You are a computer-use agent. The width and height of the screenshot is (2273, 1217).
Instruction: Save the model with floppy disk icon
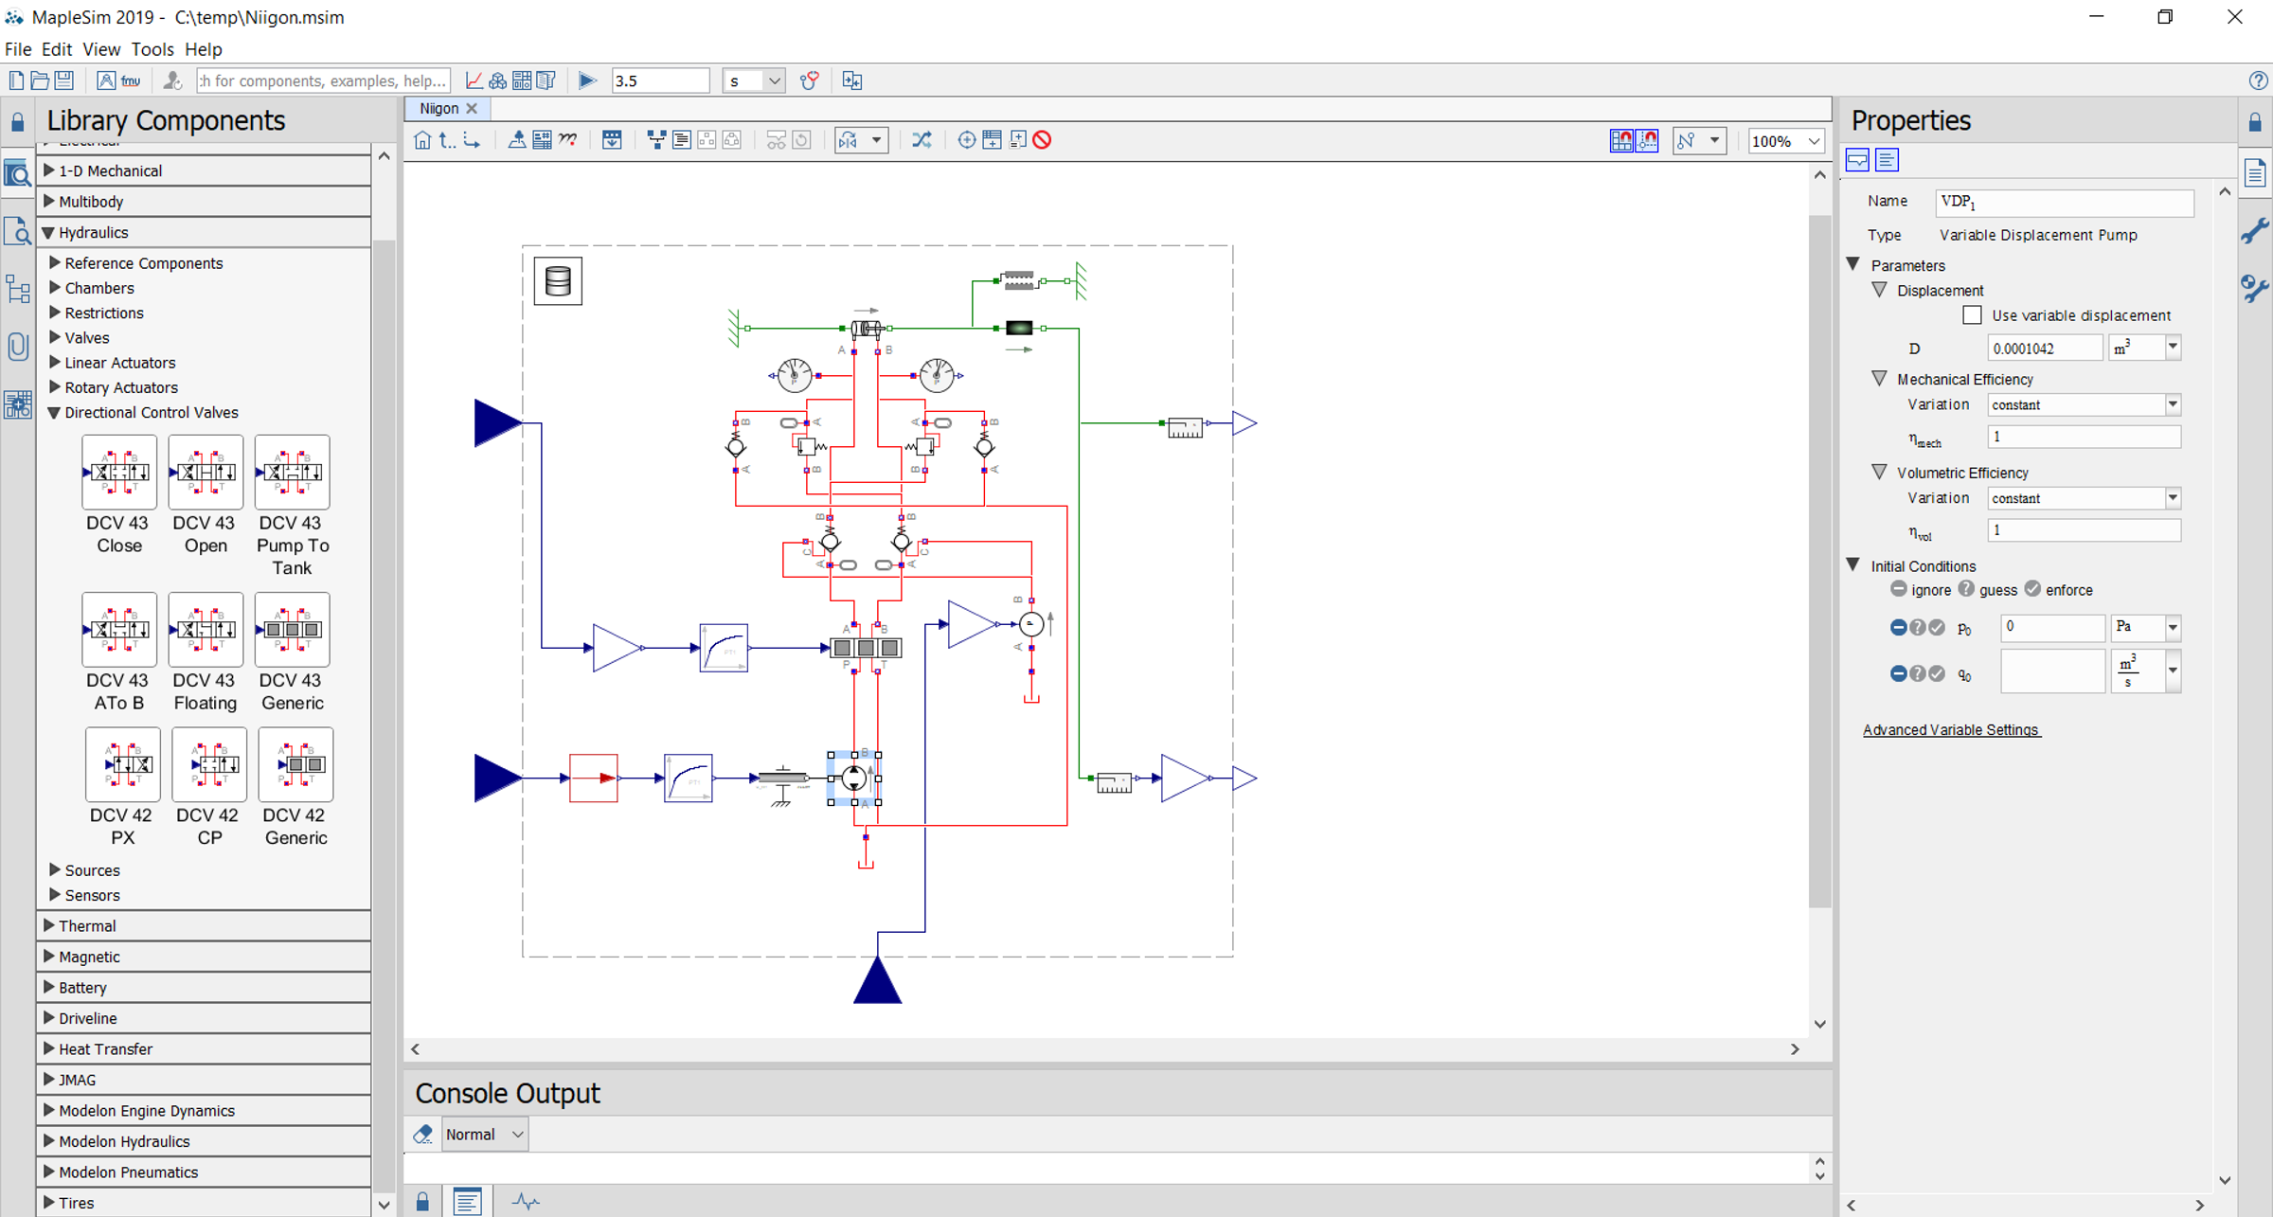click(x=63, y=81)
